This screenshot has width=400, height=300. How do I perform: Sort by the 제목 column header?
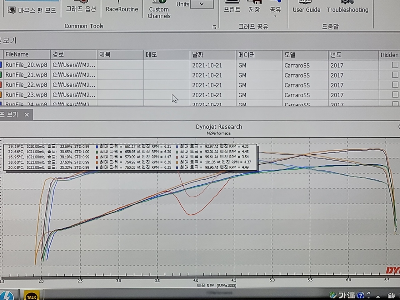tap(120, 55)
